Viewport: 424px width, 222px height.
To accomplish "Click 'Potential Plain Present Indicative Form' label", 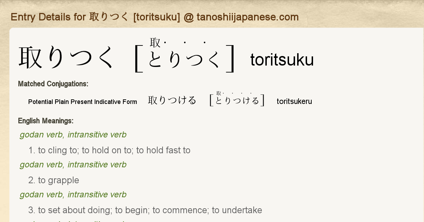I will [x=83, y=102].
